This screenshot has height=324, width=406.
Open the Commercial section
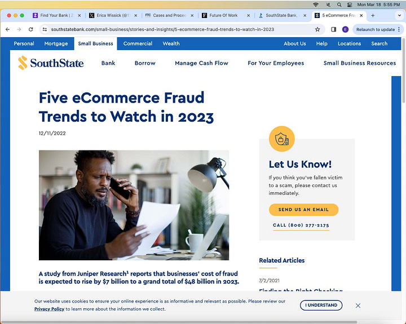[138, 43]
